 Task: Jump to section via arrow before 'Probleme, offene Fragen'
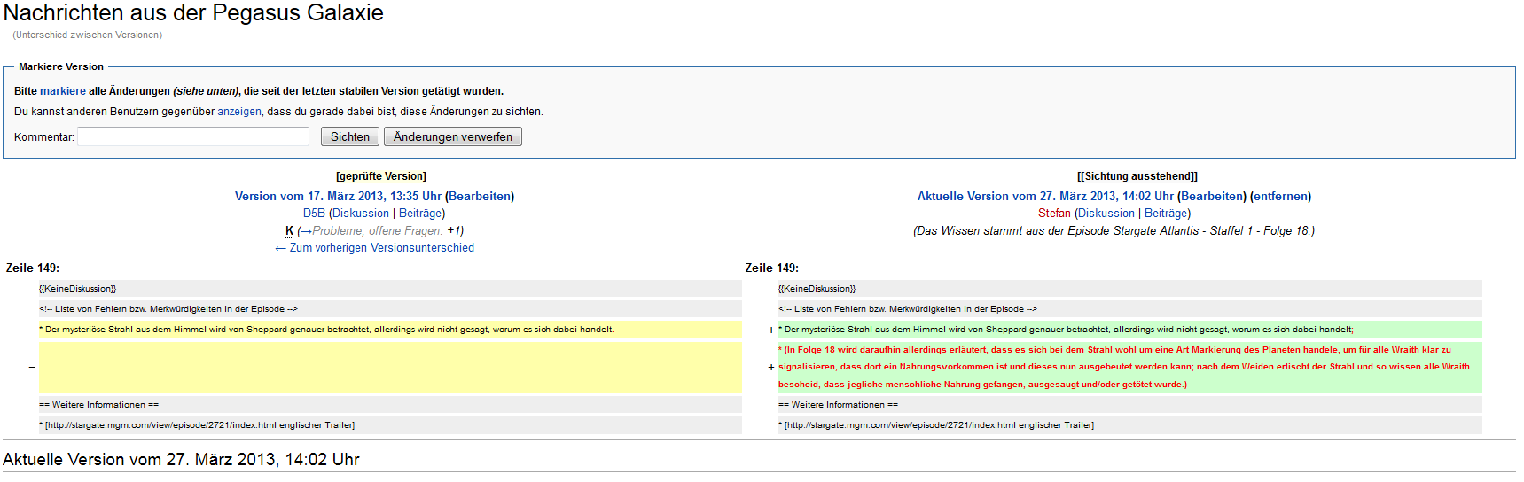(x=306, y=231)
